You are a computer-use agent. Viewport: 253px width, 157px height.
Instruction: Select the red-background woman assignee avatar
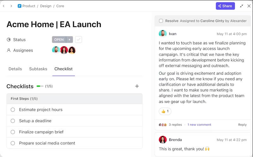[x=64, y=50]
